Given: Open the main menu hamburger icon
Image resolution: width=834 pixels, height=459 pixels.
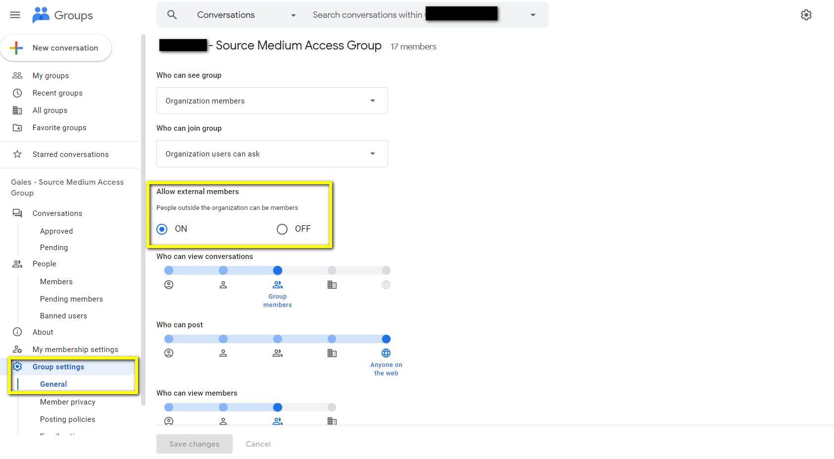Looking at the screenshot, I should (x=15, y=15).
